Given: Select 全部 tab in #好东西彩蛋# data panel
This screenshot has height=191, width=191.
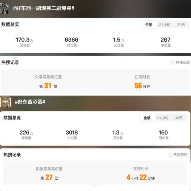Looking at the screenshot, I should [x=147, y=118].
